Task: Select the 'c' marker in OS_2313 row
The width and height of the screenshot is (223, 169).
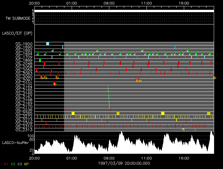Action: (183, 129)
